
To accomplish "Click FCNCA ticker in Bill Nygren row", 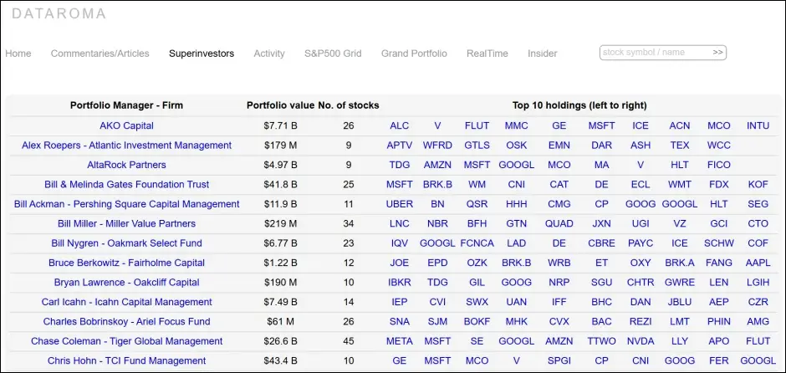I will [x=477, y=243].
